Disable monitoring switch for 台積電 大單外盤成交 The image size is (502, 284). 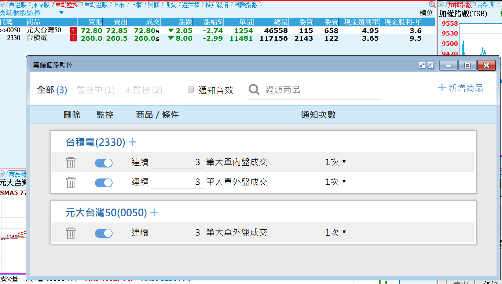tap(104, 182)
